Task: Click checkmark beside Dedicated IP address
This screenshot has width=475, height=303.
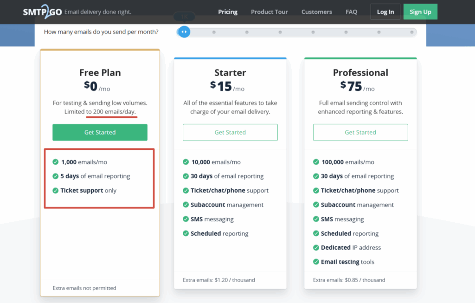Action: (x=316, y=248)
